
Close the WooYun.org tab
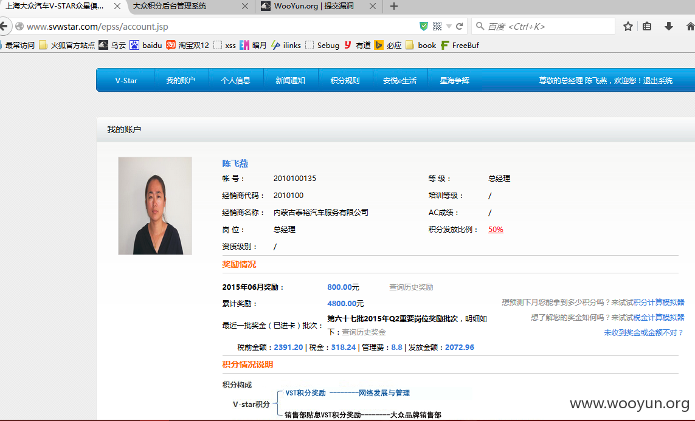coord(373,6)
